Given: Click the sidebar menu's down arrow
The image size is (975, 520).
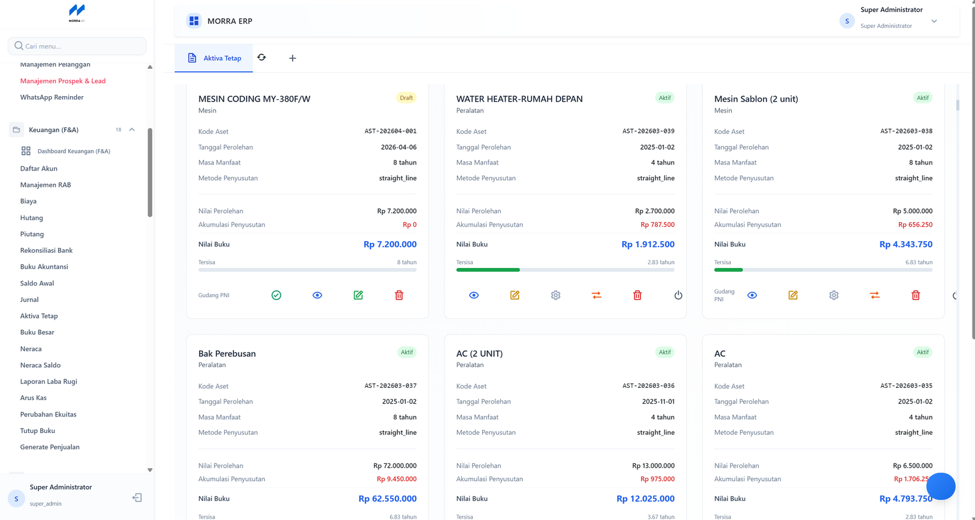Looking at the screenshot, I should pyautogui.click(x=150, y=470).
